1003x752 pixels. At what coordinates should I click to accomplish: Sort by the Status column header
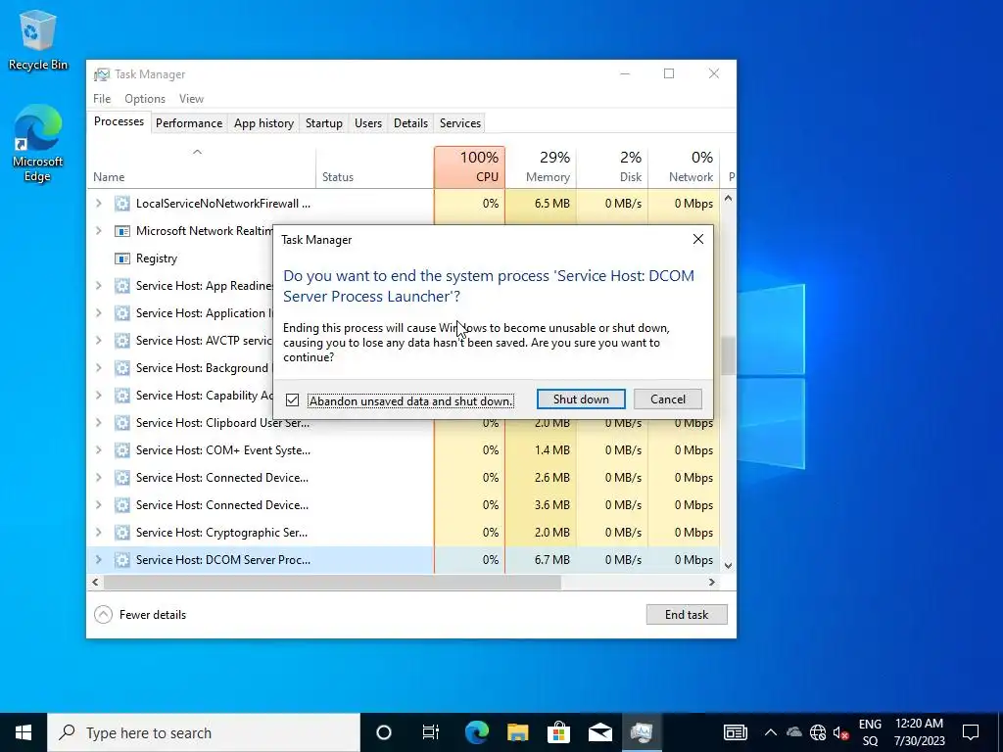pos(374,167)
